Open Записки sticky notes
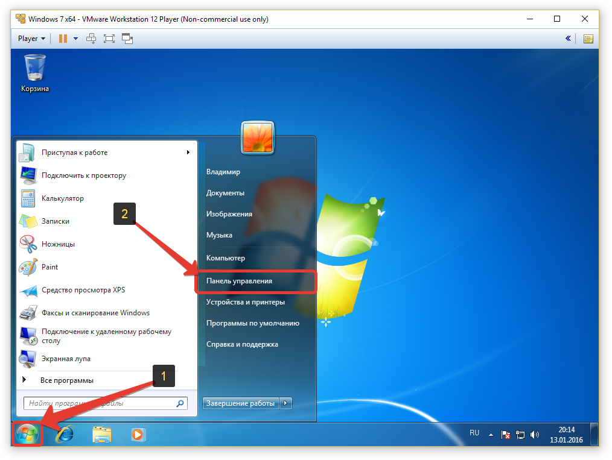This screenshot has width=612, height=460. point(107,221)
